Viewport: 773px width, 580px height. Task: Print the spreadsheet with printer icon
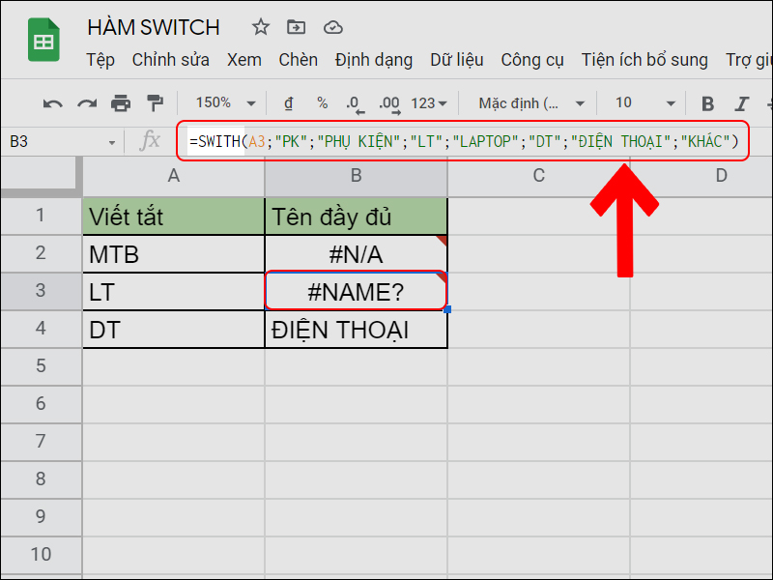(121, 103)
